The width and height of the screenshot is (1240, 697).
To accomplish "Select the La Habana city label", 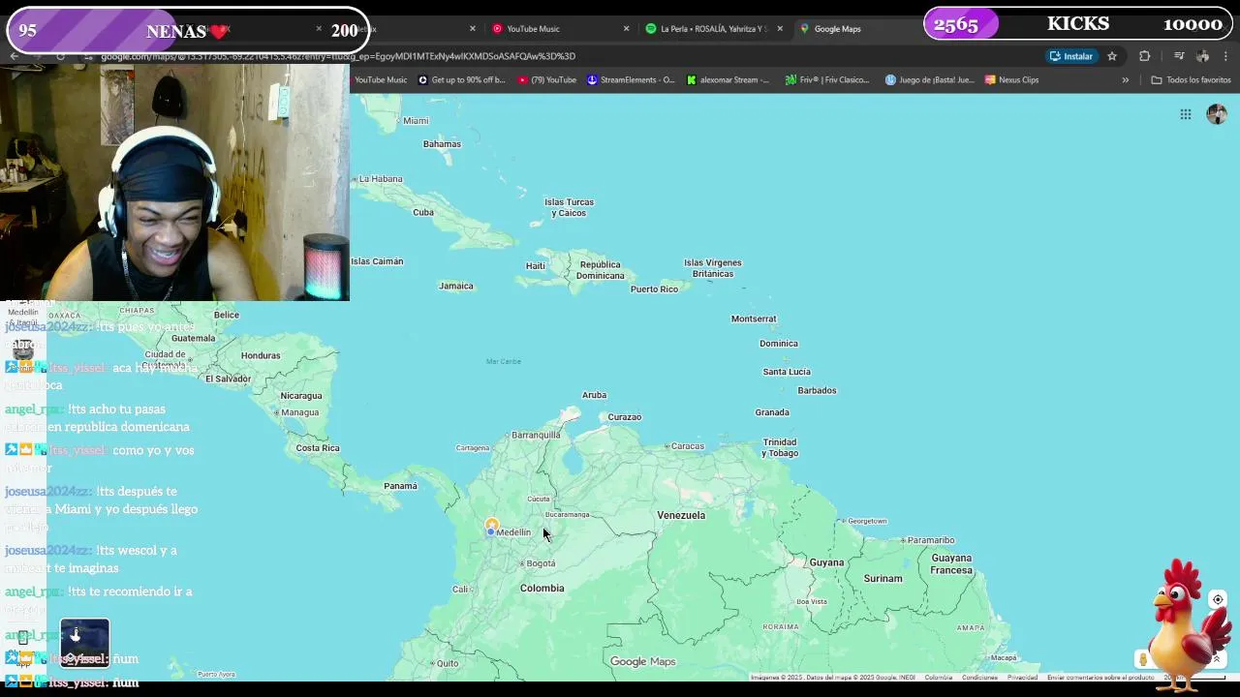I will 381,179.
